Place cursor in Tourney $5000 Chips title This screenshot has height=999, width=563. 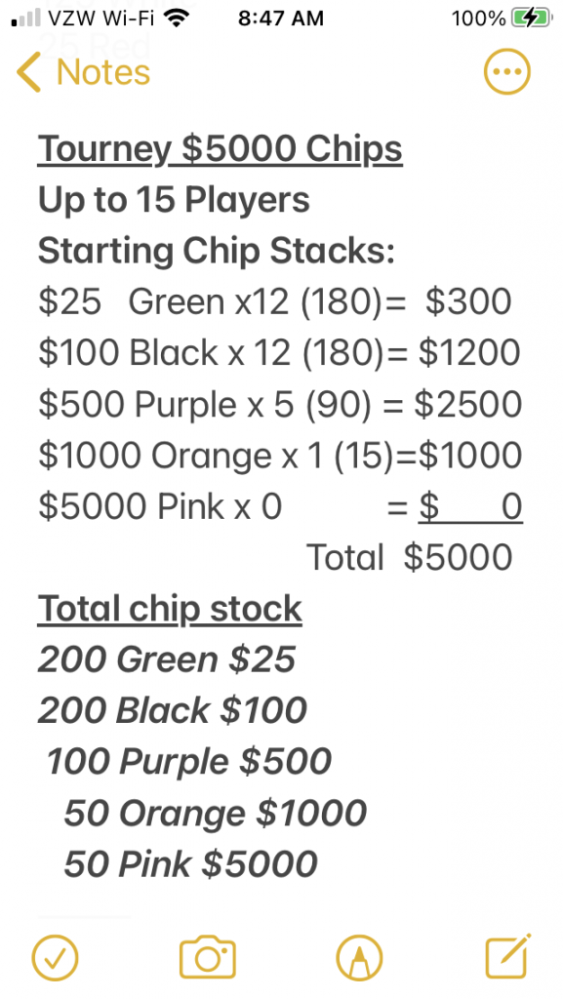point(220,149)
